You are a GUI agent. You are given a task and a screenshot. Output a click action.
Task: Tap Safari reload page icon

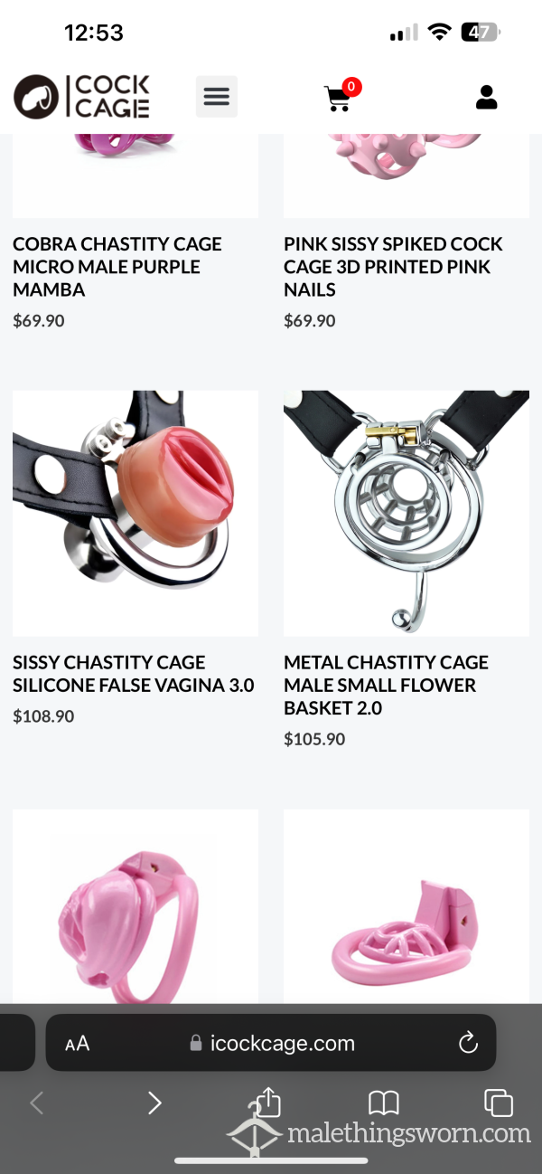coord(468,1043)
